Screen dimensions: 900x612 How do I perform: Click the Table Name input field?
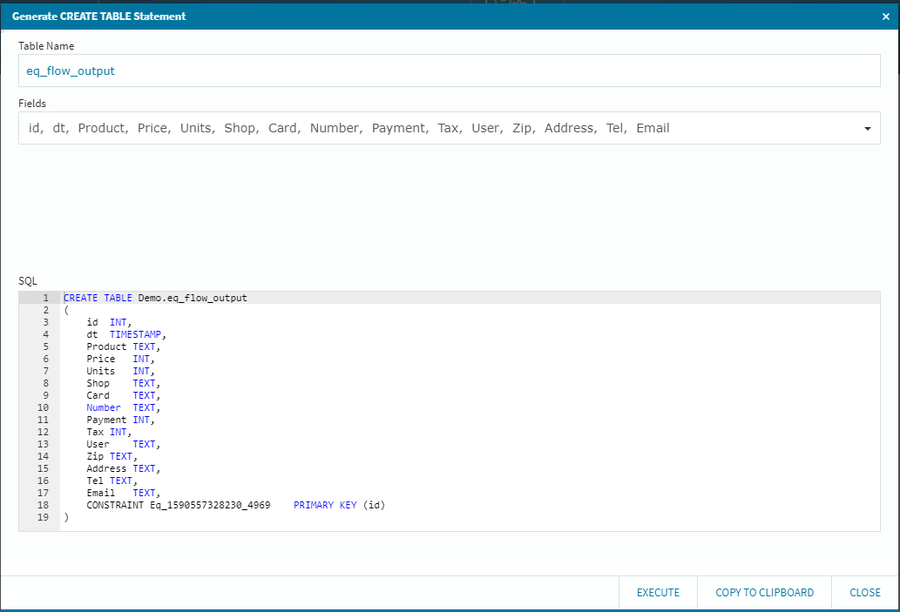click(450, 71)
